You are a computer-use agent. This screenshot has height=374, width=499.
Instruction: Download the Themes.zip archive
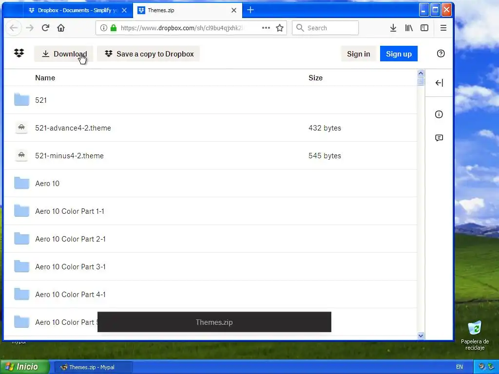[64, 54]
